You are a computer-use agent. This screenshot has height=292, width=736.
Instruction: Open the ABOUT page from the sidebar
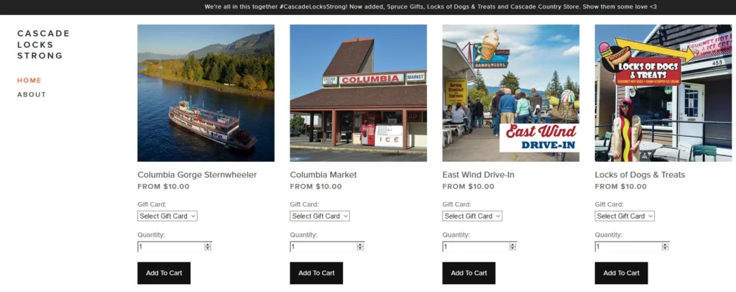pos(32,94)
